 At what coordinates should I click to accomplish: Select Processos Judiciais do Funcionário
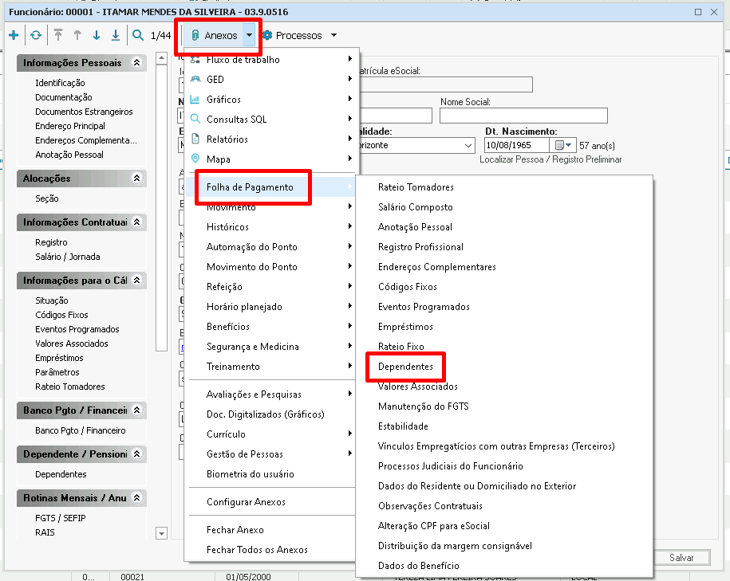pos(450,466)
